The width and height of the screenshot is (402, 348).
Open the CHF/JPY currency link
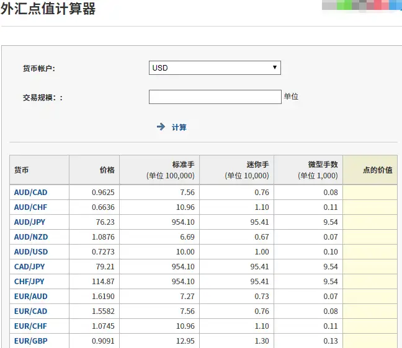click(29, 282)
